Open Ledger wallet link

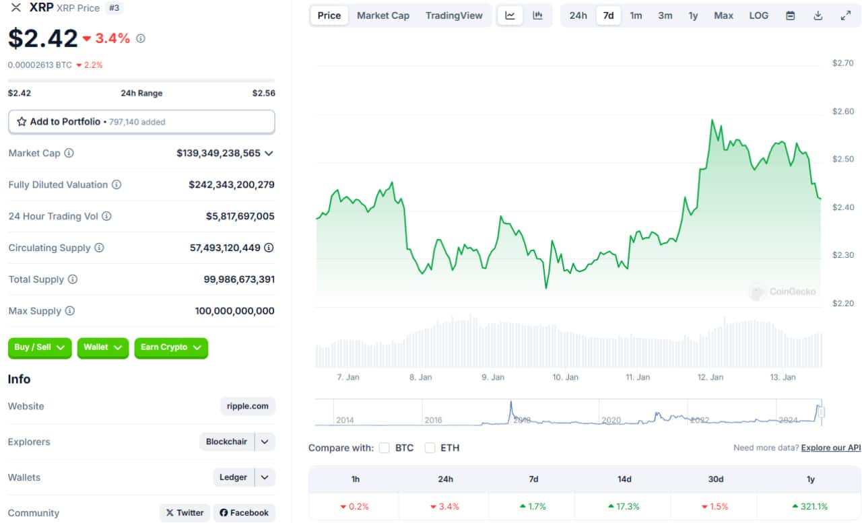233,477
